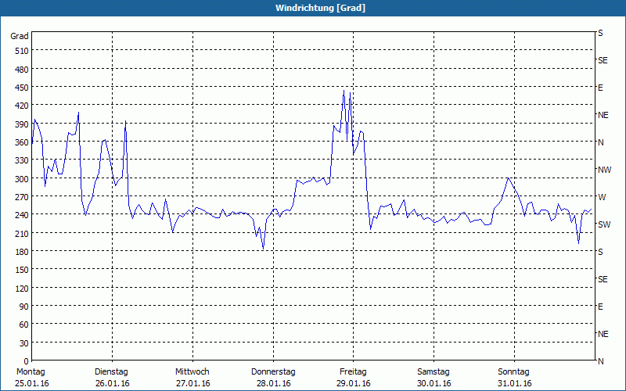Pick the 180 tick label

22,252
